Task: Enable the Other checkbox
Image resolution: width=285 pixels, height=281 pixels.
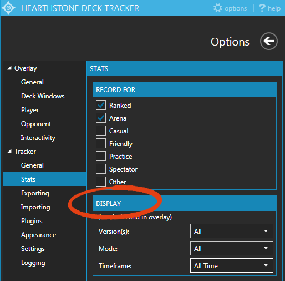Action: click(101, 182)
